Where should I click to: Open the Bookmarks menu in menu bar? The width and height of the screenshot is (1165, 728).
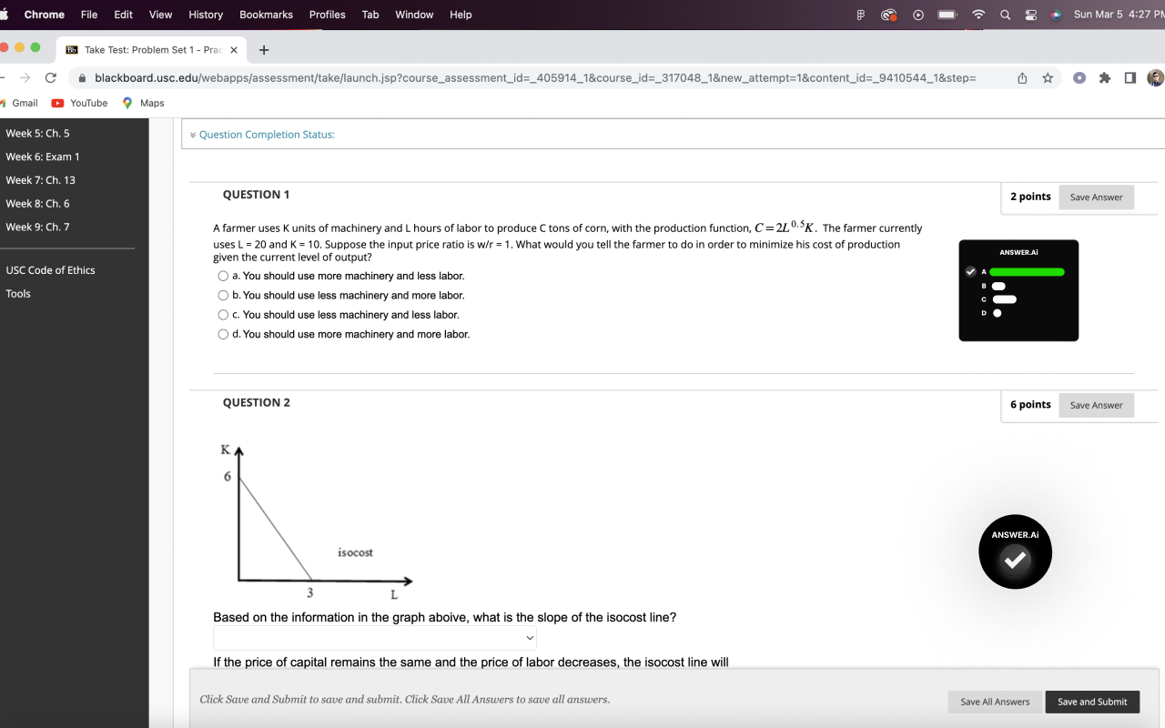[266, 15]
